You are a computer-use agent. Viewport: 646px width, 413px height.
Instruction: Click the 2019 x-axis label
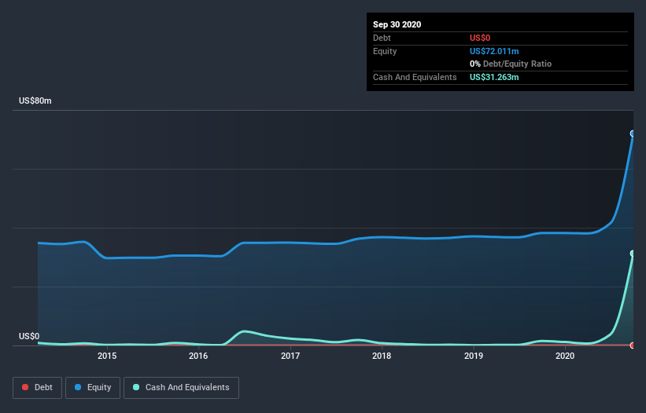click(x=474, y=356)
